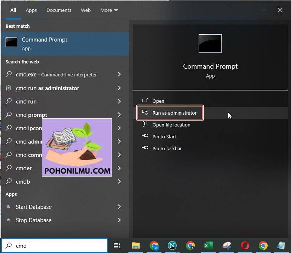Expand the cmdb suggestion chevron
Image resolution: width=291 pixels, height=253 pixels.
point(120,181)
